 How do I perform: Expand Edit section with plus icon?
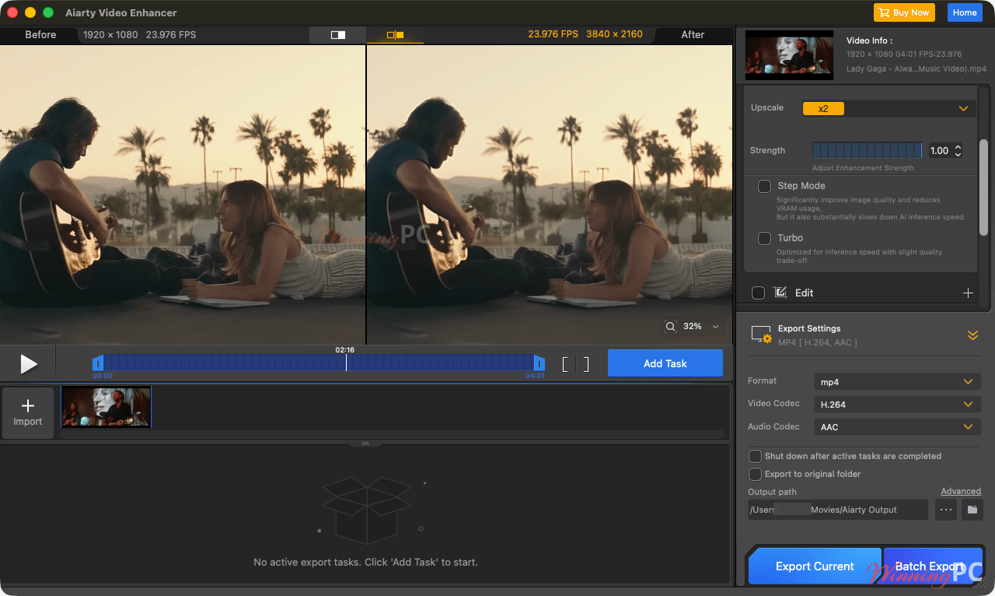968,293
